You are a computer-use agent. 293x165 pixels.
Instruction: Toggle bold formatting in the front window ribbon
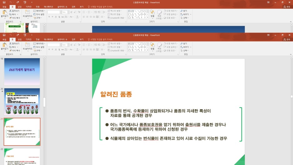tap(49, 49)
